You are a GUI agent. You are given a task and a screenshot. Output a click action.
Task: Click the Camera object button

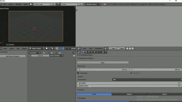(x=40, y=56)
